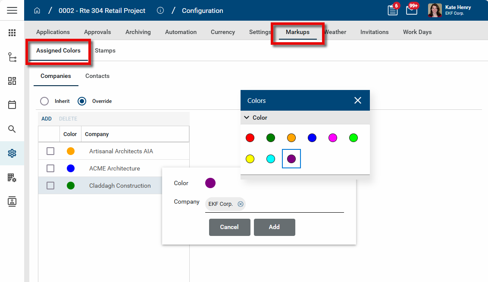Open the mail notifications icon
Screen dimensions: 488x282
tap(412, 10)
